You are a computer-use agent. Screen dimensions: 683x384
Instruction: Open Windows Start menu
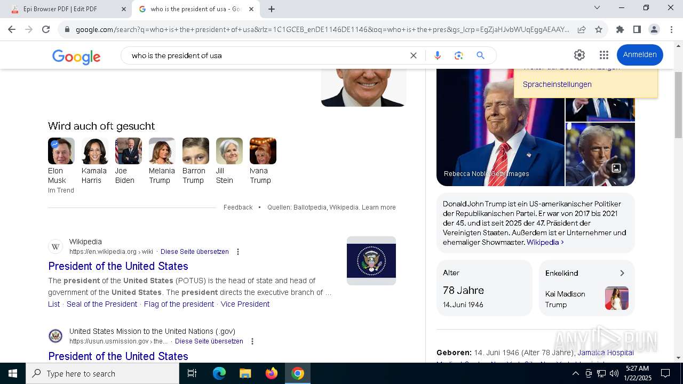[13, 373]
